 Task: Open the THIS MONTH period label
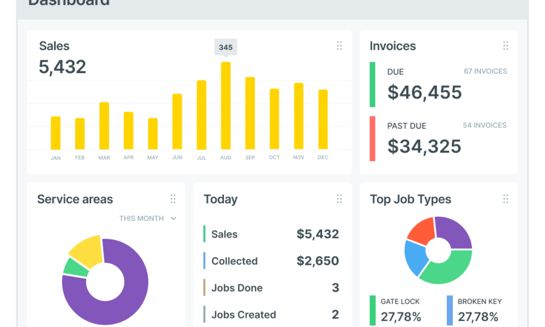142,218
